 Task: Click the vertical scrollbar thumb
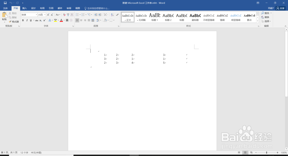coord(286,64)
